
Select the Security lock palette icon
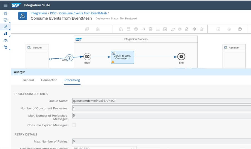tap(187, 29)
